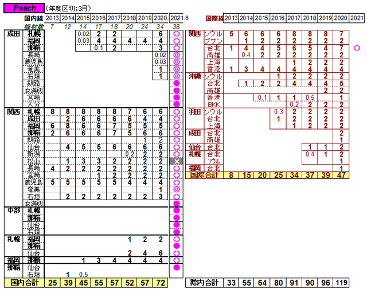Select the magenta Peach title cell
Image resolution: width=367 pixels, height=293 pixels.
(24, 8)
